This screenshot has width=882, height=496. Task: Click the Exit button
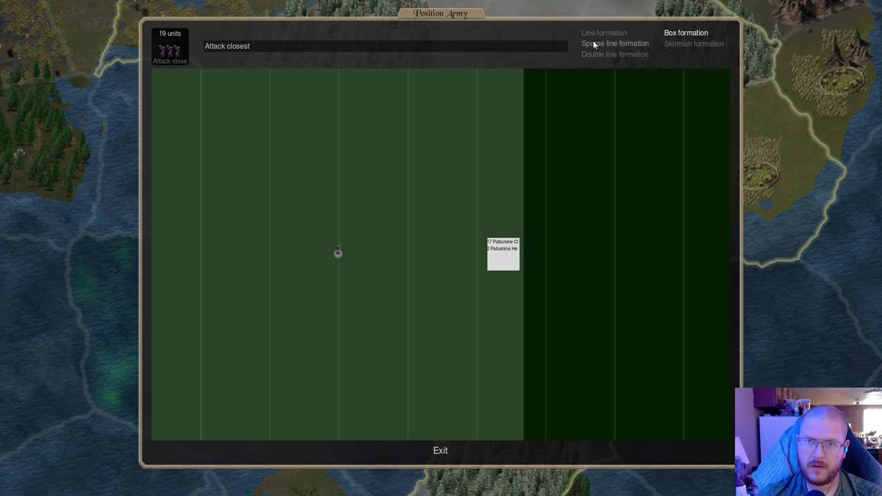[440, 451]
